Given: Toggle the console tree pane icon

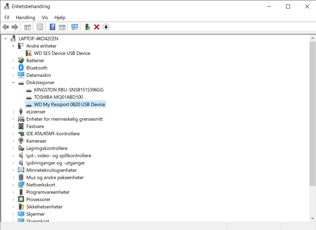Looking at the screenshot, I should tap(27, 27).
